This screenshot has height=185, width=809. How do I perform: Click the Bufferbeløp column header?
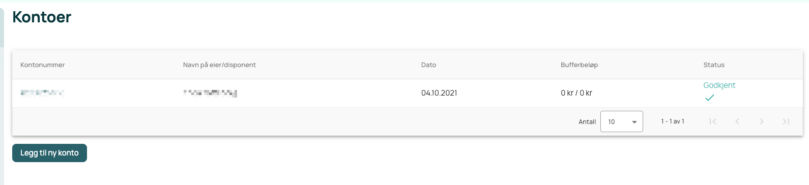(x=579, y=65)
